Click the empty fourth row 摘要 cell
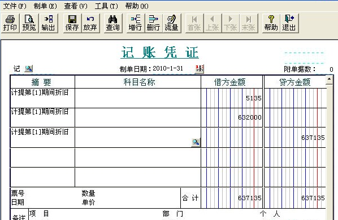Image resolution: width=338 pixels, height=220 pixels. pos(42,157)
